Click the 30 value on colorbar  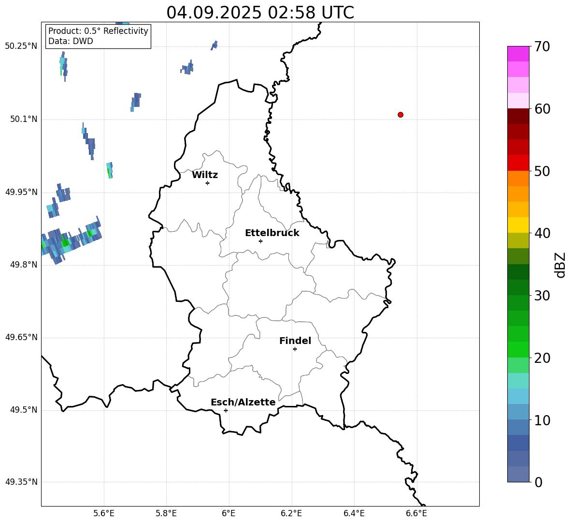coord(542,296)
